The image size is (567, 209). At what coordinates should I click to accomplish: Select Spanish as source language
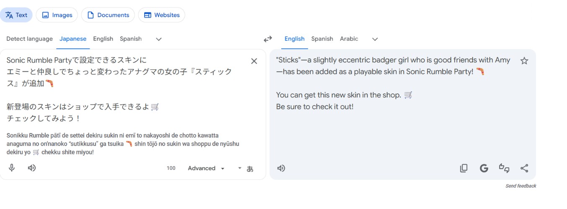[x=131, y=39]
